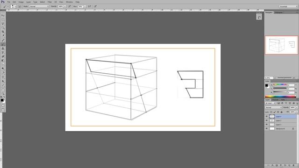Toggle lock all padlock in Layers panel
The height and width of the screenshot is (168, 299).
[x=281, y=112]
